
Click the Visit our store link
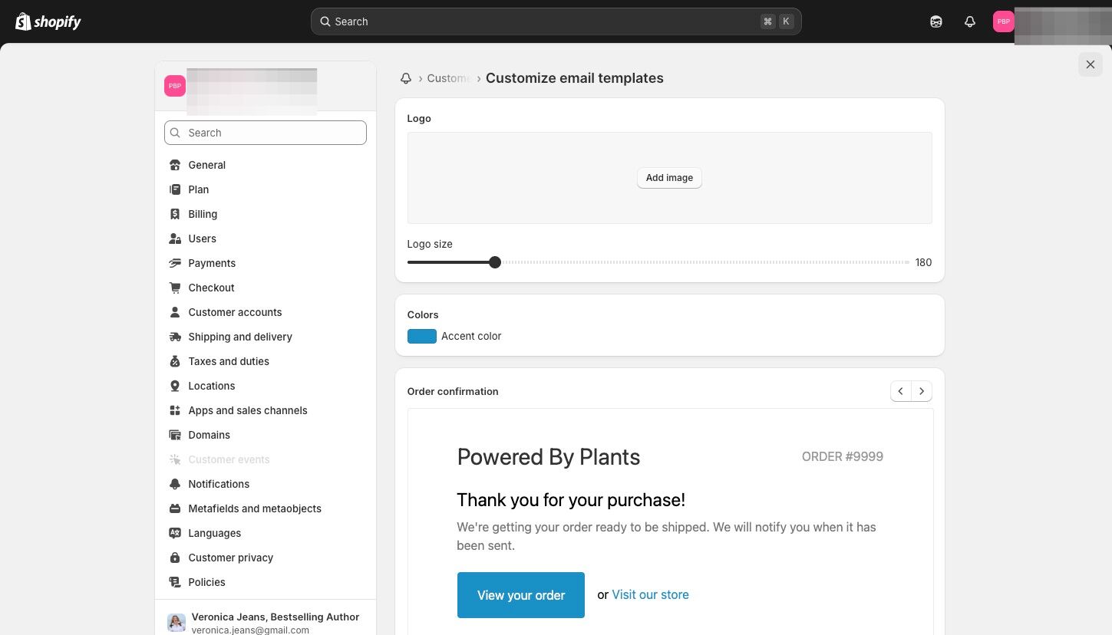[x=650, y=594]
